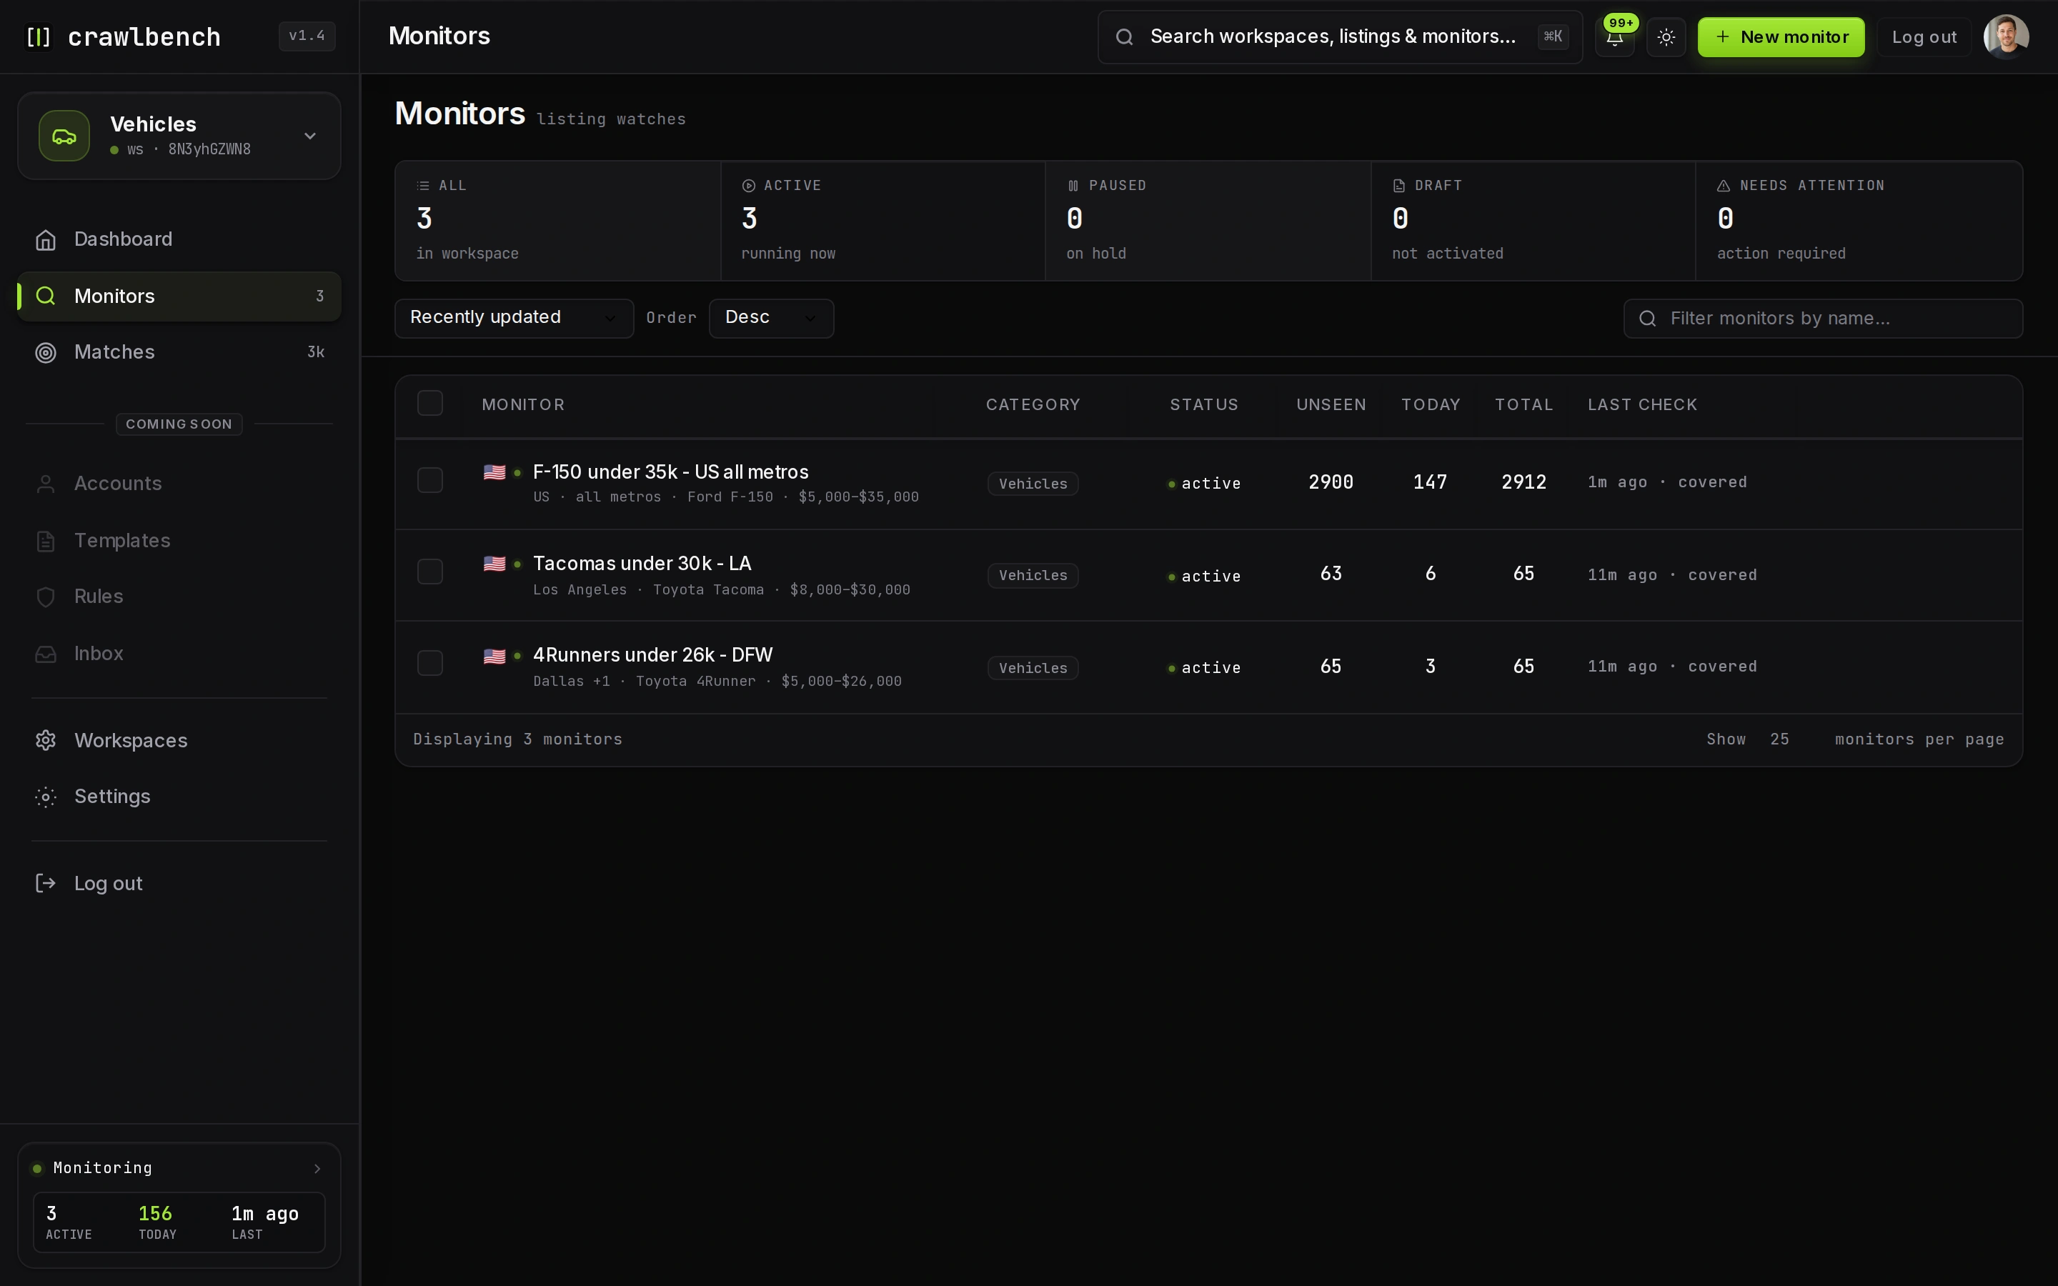Click the Inbox tray icon
2058x1286 pixels.
click(x=46, y=654)
